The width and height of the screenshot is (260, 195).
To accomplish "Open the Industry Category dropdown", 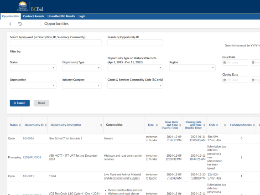I will [x=82, y=85].
